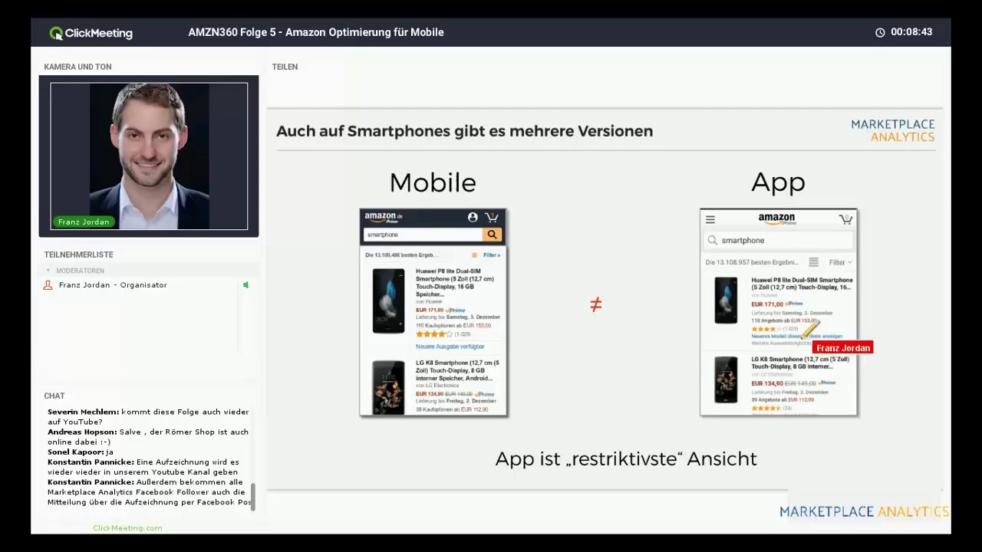The height and width of the screenshot is (552, 982).
Task: Click the 00:08:43 elapsed time
Action: [x=911, y=32]
